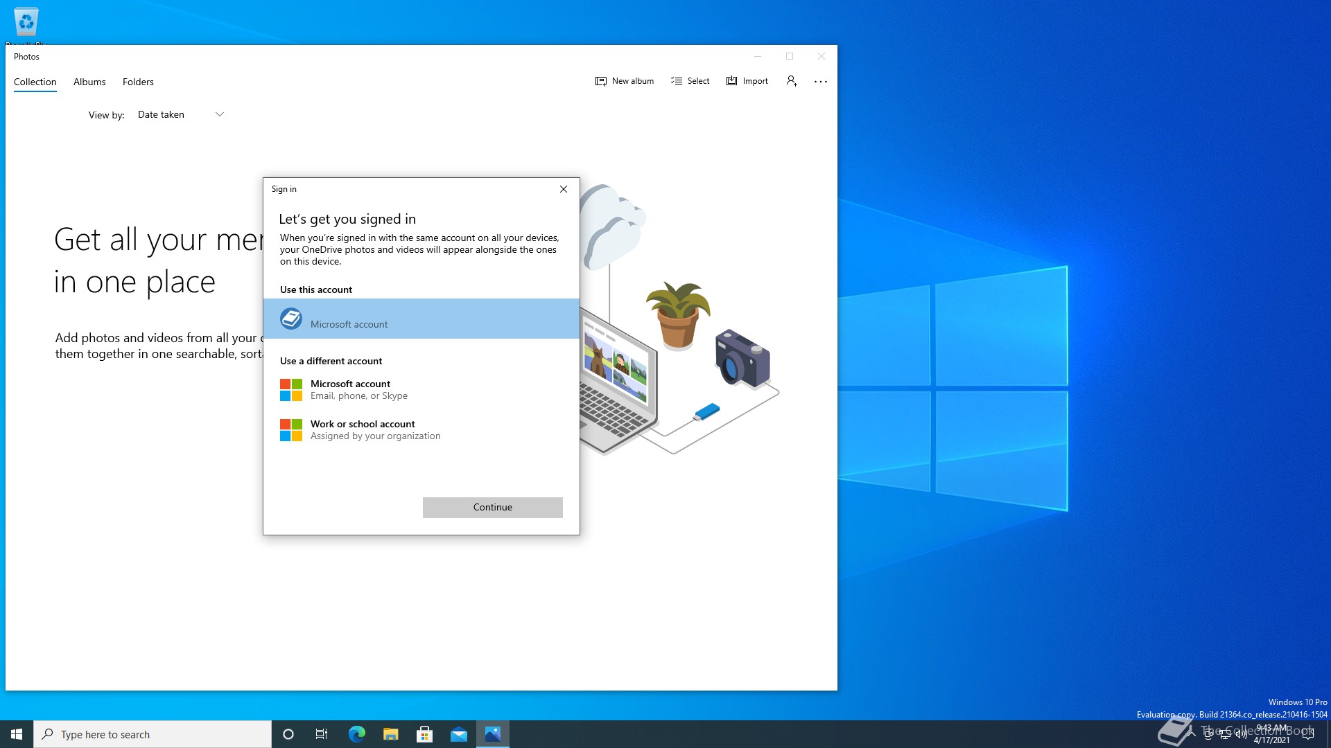Minimize the Photos window
1331x748 pixels.
click(758, 56)
